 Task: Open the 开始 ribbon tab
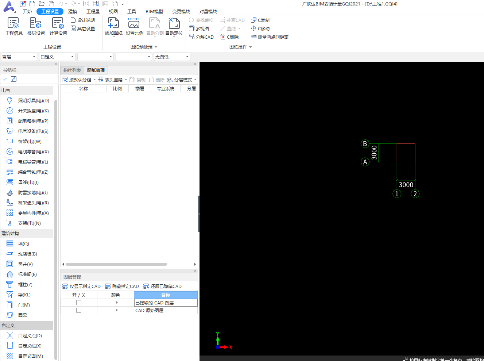[27, 11]
